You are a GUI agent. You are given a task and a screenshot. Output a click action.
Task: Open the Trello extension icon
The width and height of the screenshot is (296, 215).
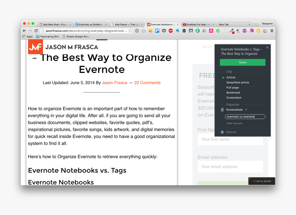[158, 31]
